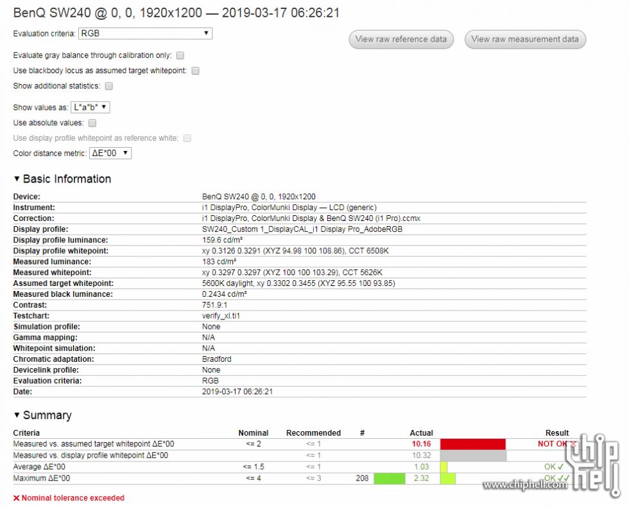The height and width of the screenshot is (507, 629).
Task: Click the Maximum ΔE actual value 2.32
Action: (421, 479)
